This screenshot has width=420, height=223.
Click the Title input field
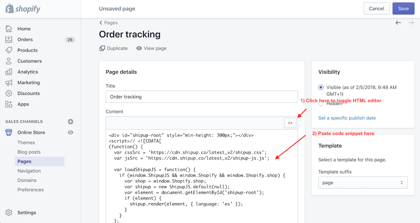(x=202, y=97)
